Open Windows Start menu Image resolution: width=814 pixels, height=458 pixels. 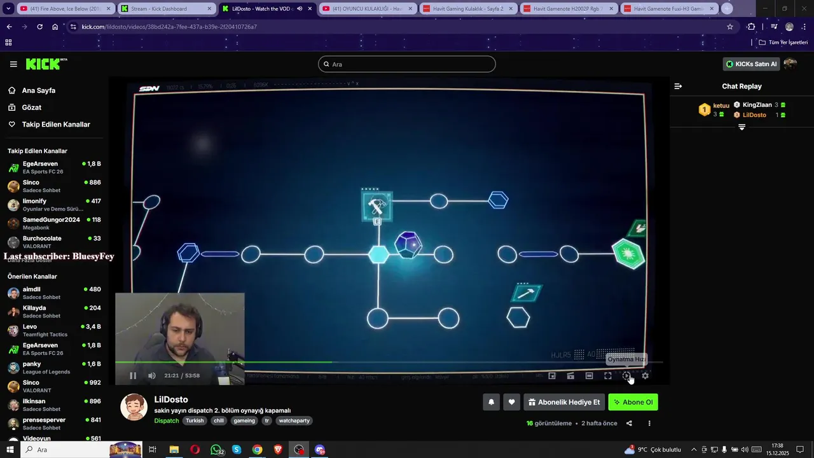coord(10,450)
